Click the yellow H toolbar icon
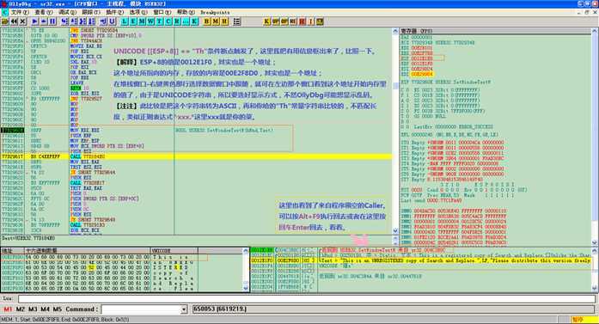 [224, 21]
